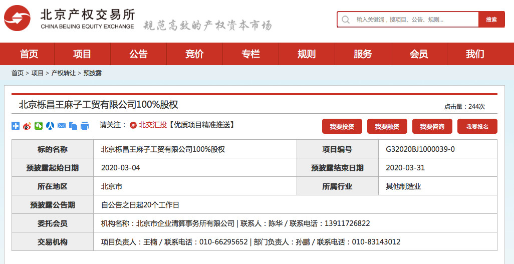Click the red 北交汇投 logo icon
Screen dimensions: 514x264
pyautogui.click(x=133, y=125)
